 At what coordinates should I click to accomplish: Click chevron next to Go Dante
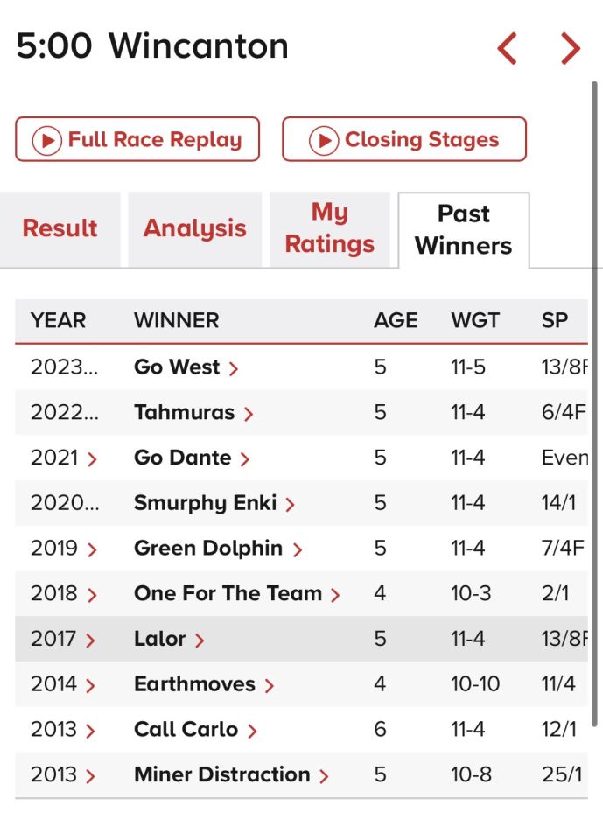[x=245, y=458]
